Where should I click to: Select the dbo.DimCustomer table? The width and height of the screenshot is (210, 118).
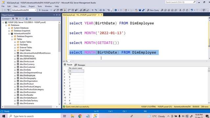coord(28,67)
